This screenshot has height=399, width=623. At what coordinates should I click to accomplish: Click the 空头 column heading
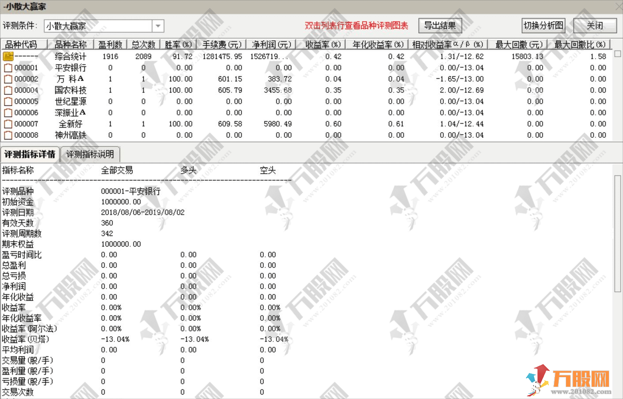pyautogui.click(x=268, y=170)
